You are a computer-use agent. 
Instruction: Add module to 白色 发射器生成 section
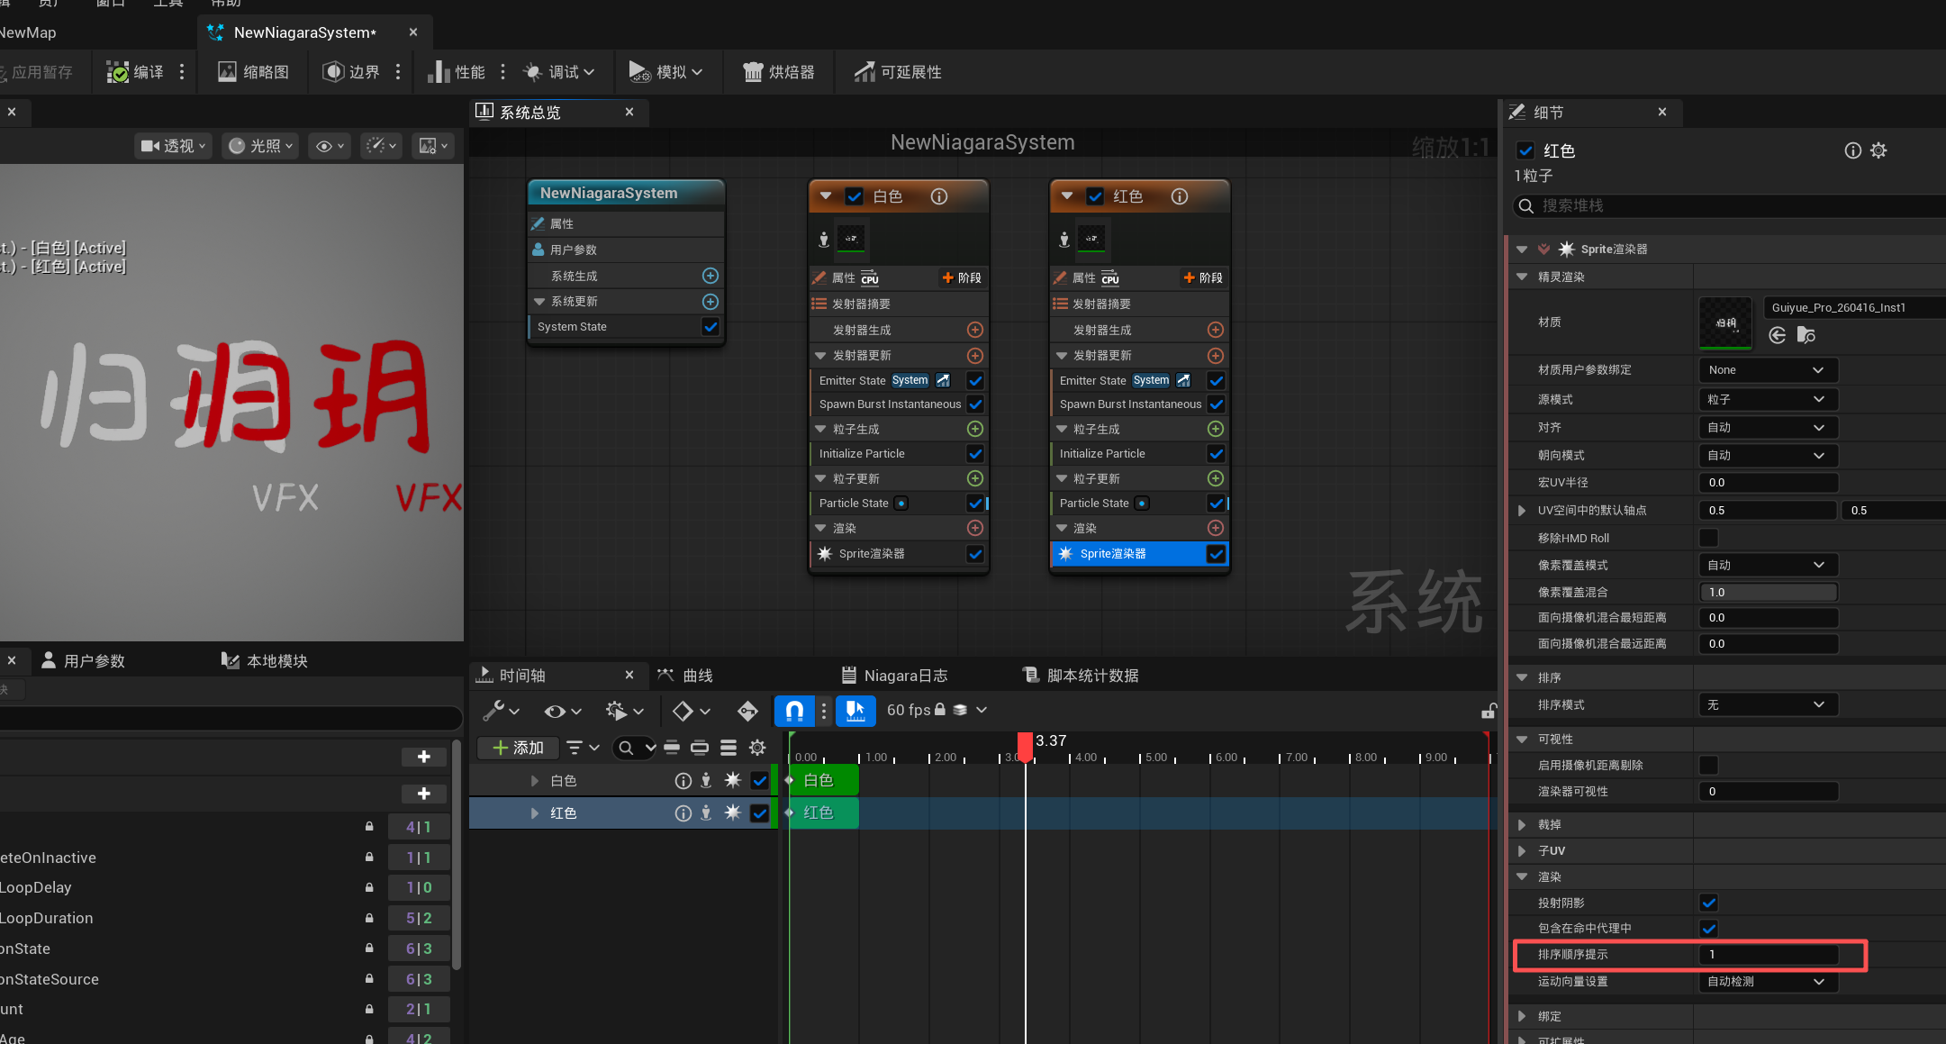[x=975, y=331]
